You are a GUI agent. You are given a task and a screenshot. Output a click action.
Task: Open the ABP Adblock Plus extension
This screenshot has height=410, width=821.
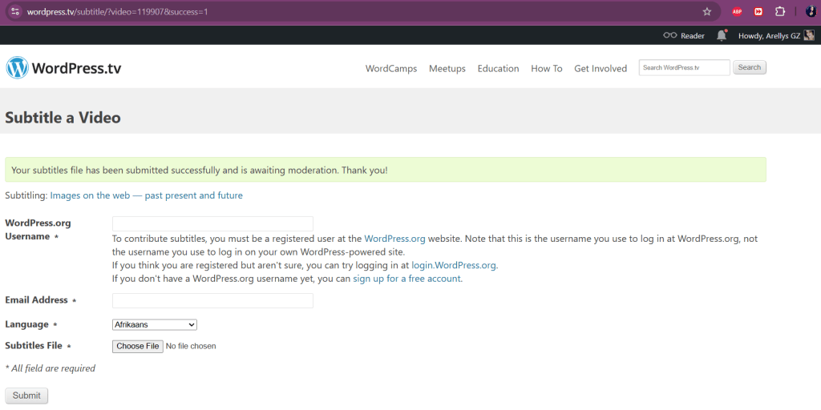[x=737, y=11]
